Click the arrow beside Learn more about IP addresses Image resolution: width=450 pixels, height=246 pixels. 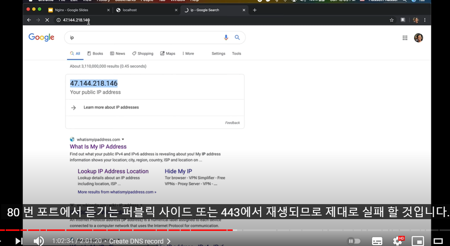click(74, 107)
